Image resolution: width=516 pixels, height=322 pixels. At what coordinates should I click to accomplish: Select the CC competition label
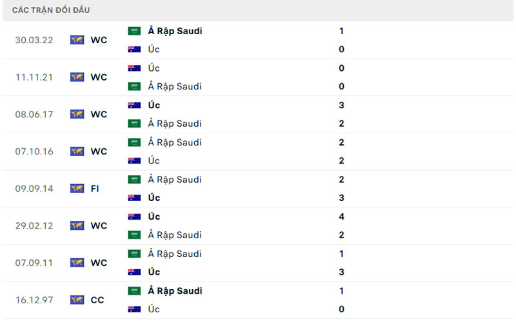coord(97,300)
